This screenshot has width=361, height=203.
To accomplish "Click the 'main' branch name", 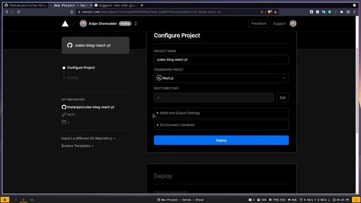I will pos(71,114).
